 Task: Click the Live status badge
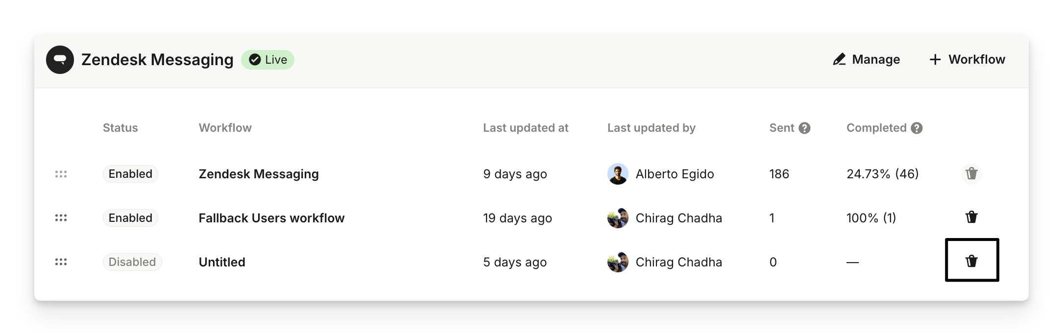coord(267,60)
